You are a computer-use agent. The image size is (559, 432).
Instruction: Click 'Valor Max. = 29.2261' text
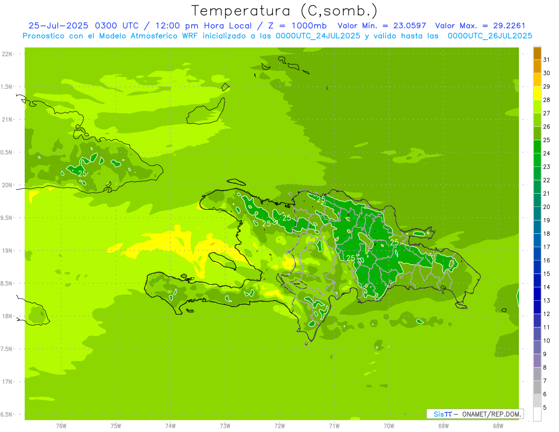[480, 26]
